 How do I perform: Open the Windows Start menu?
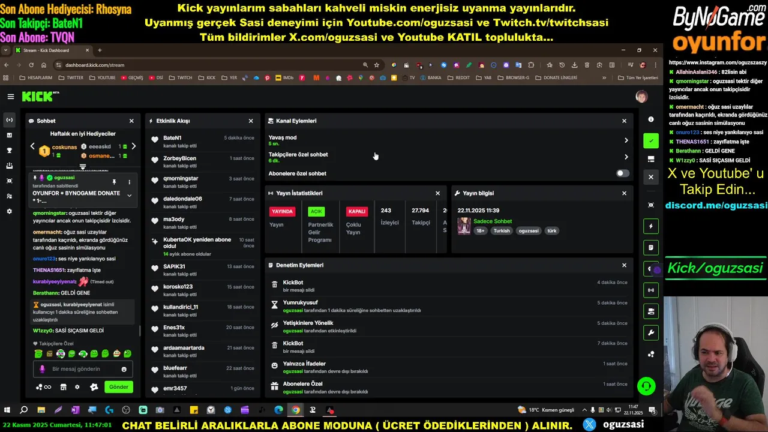point(7,410)
